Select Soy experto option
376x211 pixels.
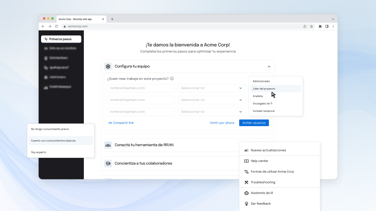point(61,152)
